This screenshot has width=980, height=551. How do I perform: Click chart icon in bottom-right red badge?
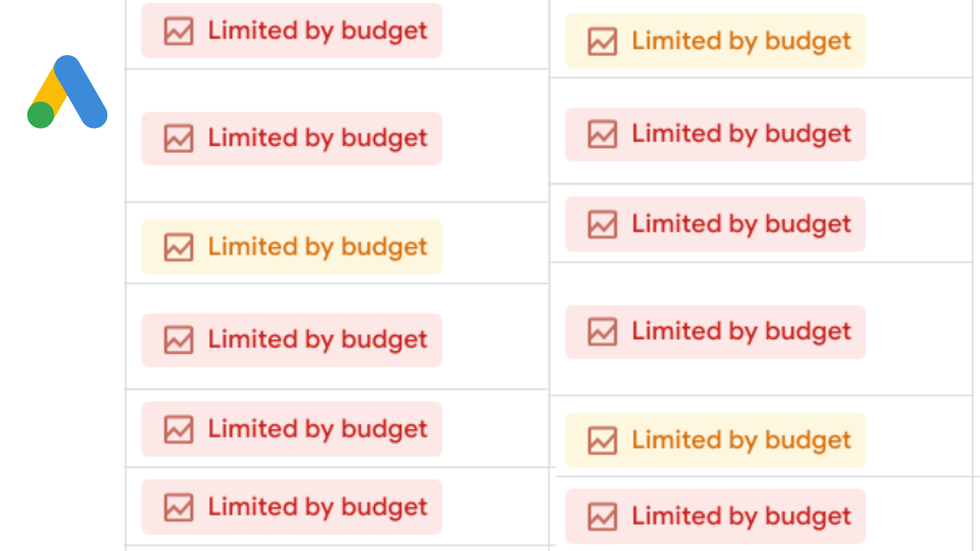603,517
